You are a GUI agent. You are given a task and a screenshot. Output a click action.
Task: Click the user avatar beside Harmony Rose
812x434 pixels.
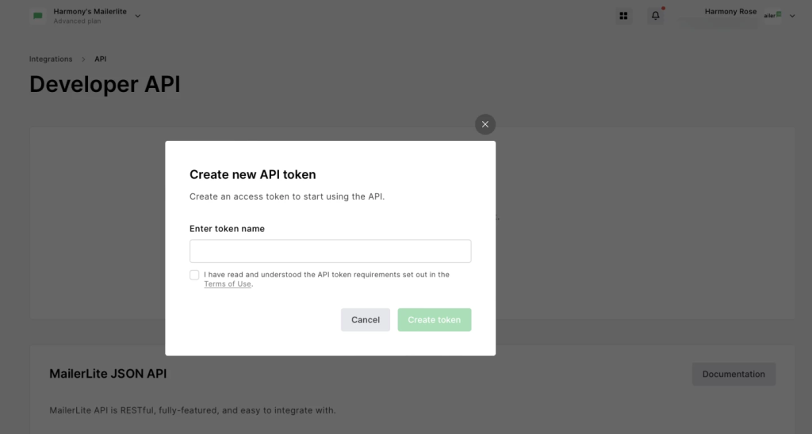pyautogui.click(x=772, y=15)
